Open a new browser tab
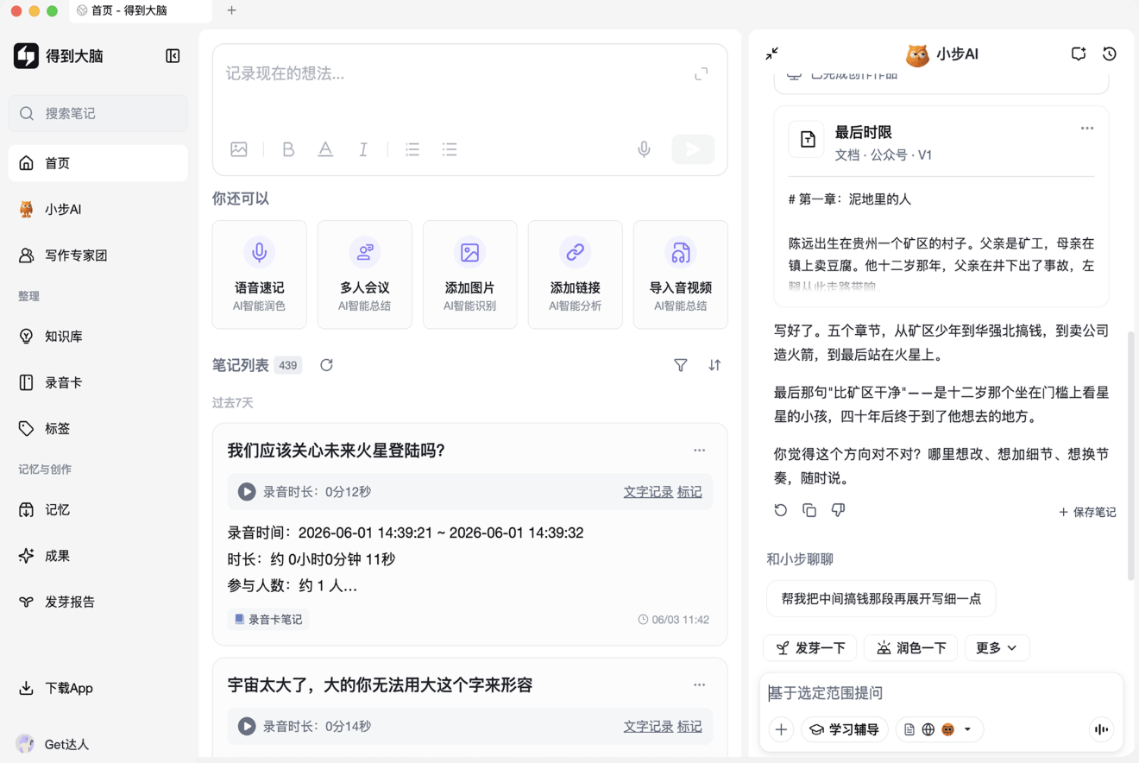Image resolution: width=1139 pixels, height=763 pixels. pos(231,10)
